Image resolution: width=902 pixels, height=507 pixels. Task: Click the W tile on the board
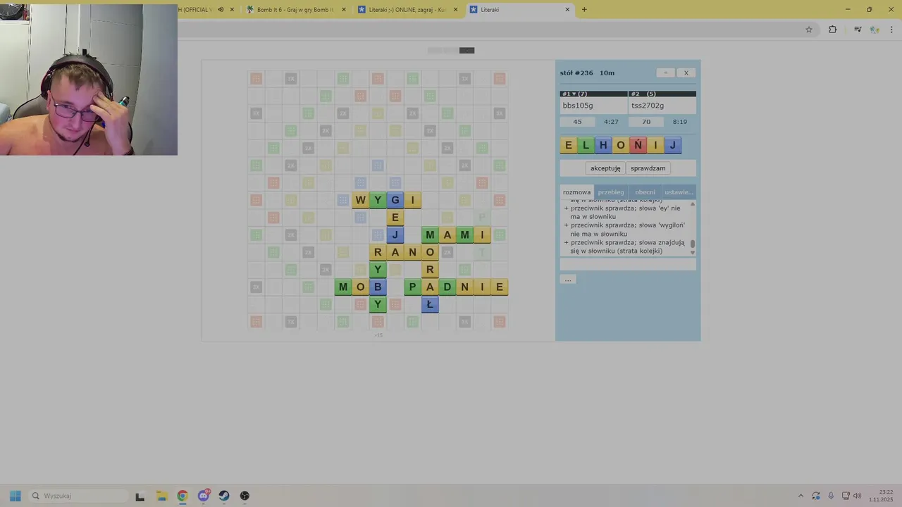360,200
